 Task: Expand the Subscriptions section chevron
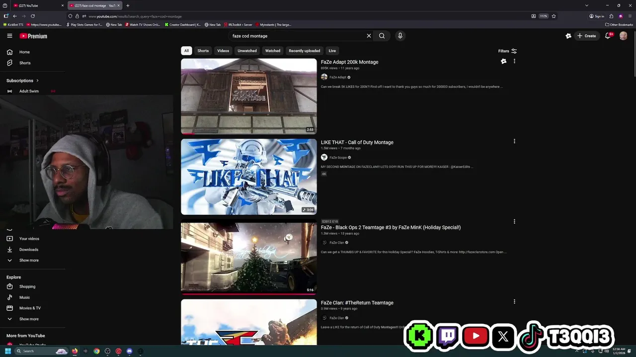tap(37, 80)
